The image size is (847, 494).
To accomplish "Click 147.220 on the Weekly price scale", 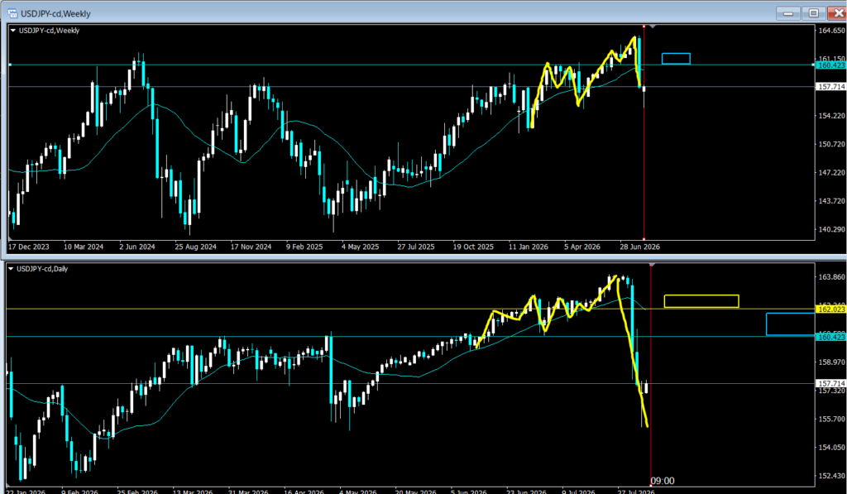I will (x=831, y=172).
